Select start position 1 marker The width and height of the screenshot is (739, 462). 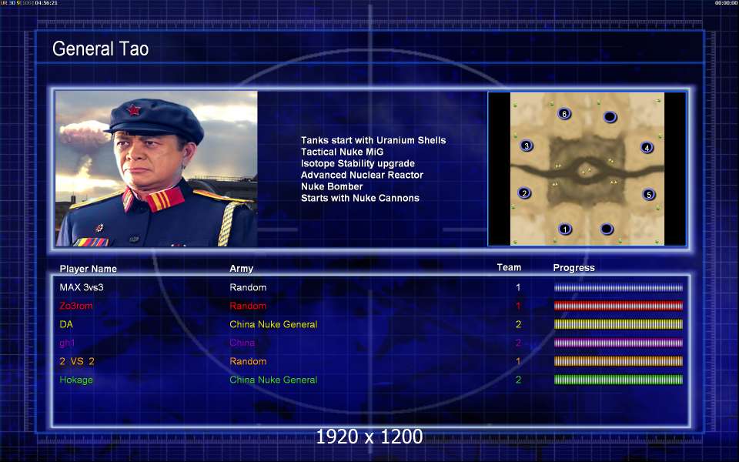(x=564, y=229)
